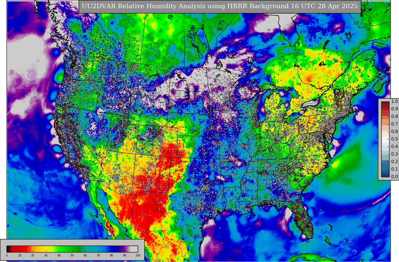Click the '0.2' label on the vertical colorbar
399x262 pixels.
(394, 162)
